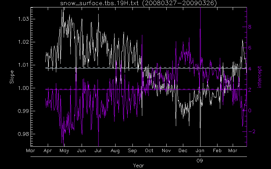Click the purple 8 intercept tick value
271x169 pixels.
[250, 27]
